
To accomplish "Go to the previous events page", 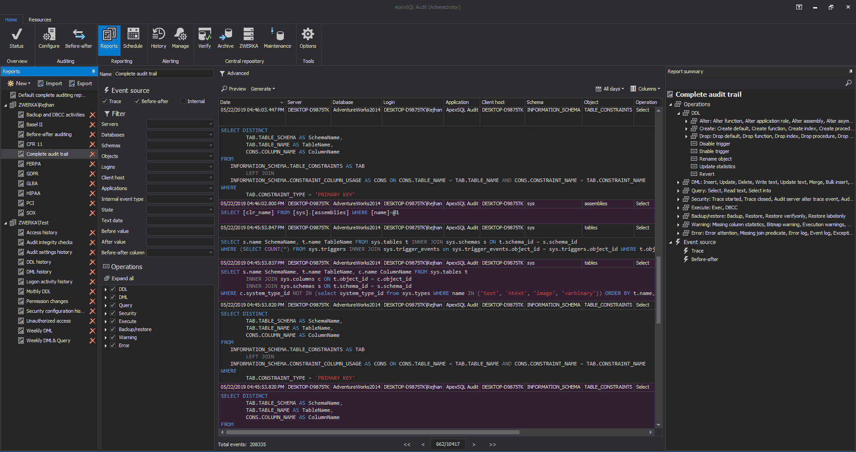I will (423, 444).
